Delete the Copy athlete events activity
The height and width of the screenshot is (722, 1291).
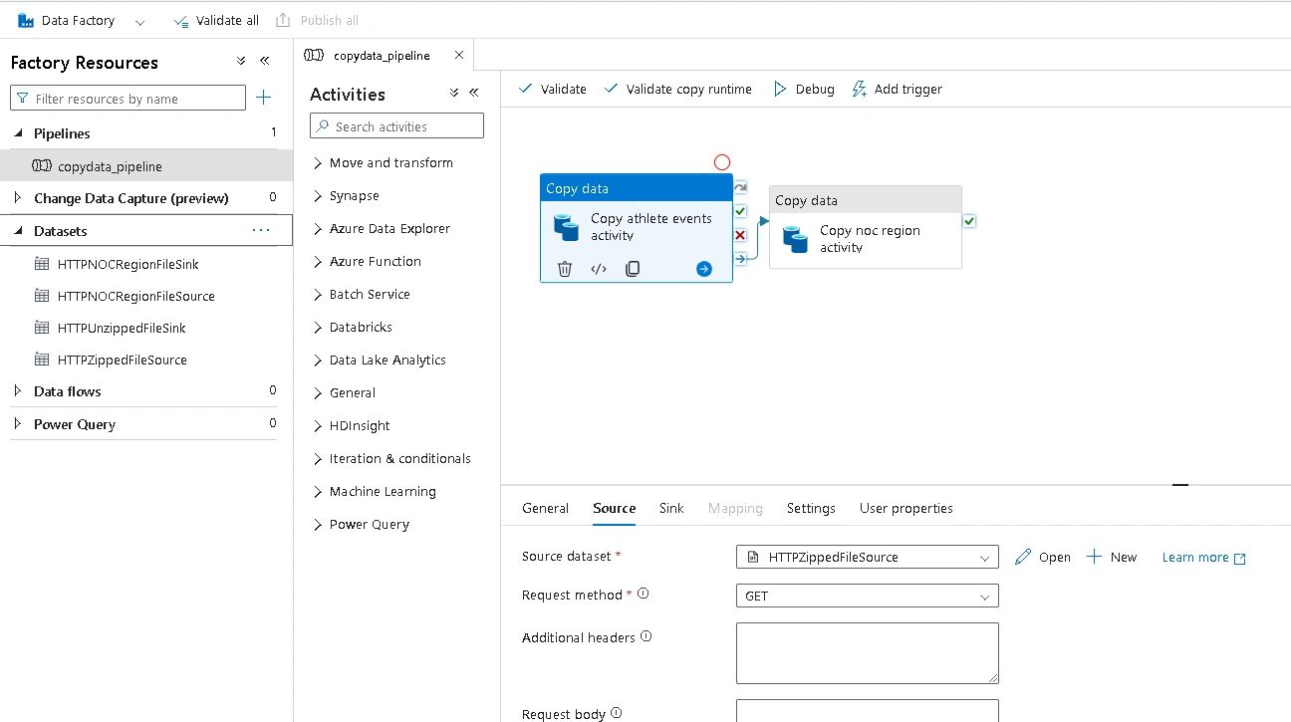(565, 268)
